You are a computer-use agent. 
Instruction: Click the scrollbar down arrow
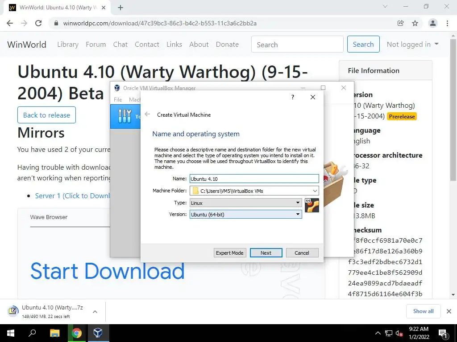pos(453,295)
